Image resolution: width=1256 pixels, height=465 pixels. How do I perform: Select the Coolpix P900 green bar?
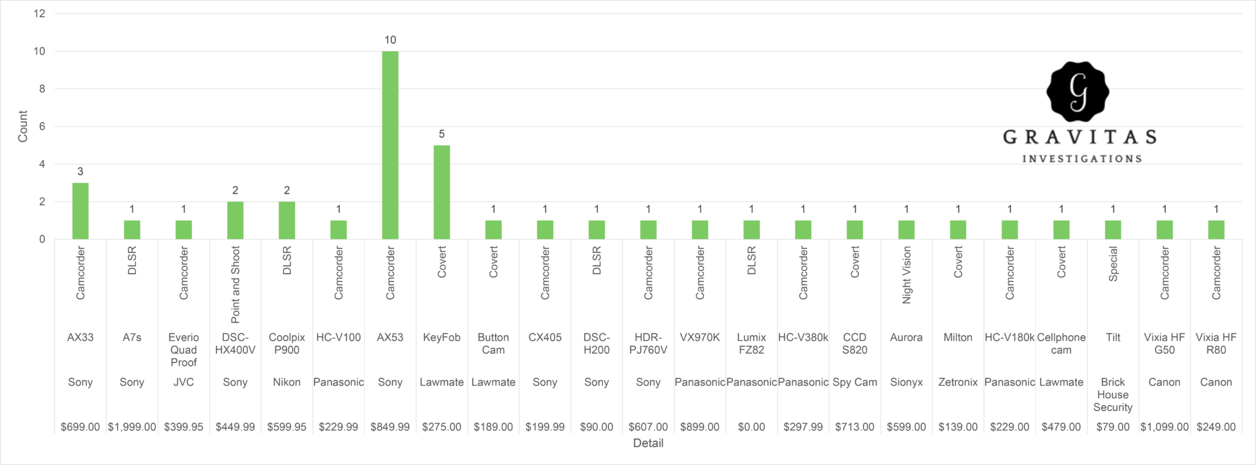[286, 220]
